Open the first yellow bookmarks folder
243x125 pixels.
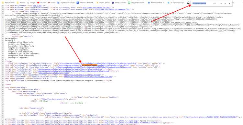click(x=8, y=3)
